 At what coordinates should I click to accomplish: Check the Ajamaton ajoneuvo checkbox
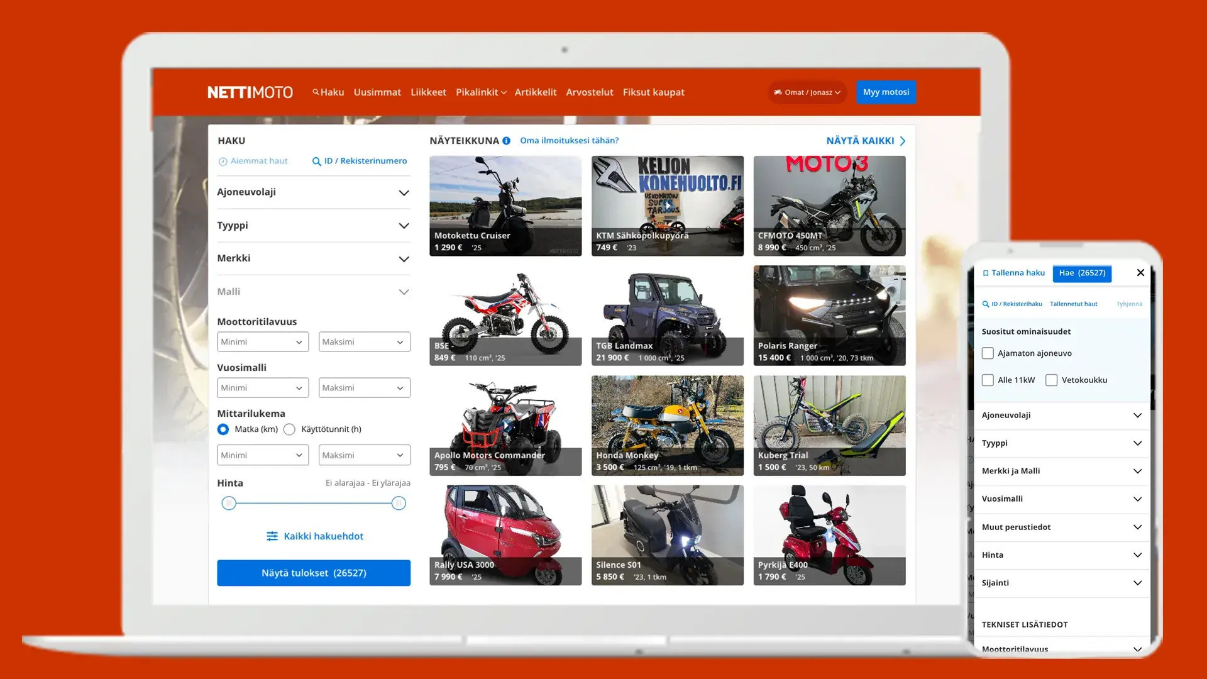pos(988,353)
